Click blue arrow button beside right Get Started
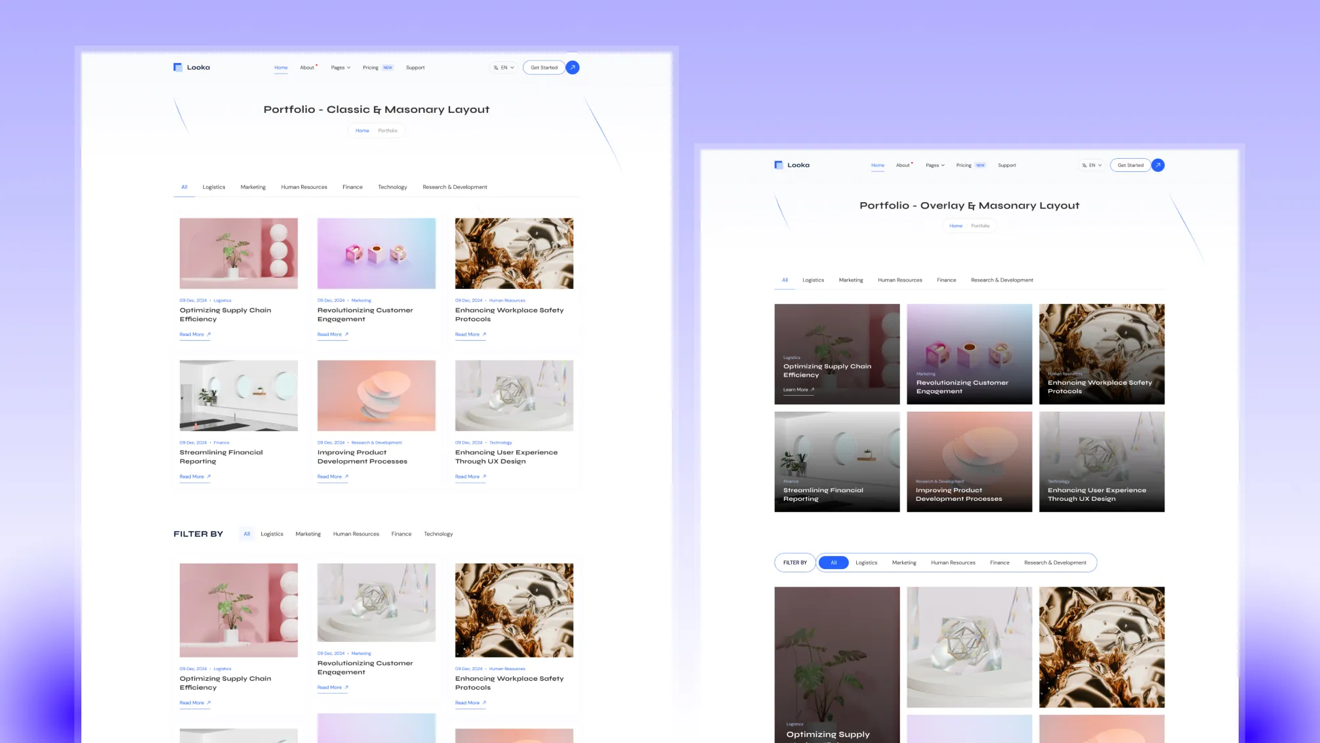 (x=1158, y=165)
